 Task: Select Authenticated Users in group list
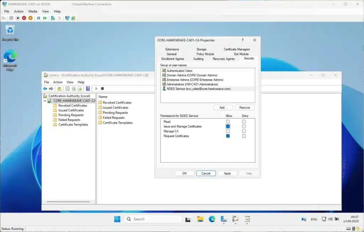pos(179,71)
